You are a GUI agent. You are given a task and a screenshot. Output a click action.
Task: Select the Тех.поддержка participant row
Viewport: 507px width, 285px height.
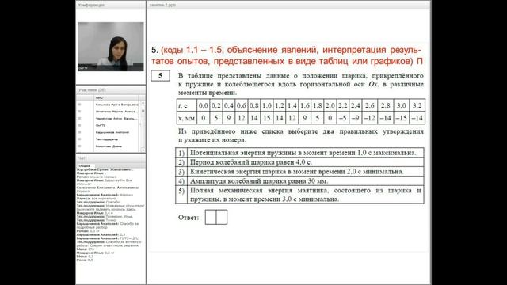[x=107, y=139]
